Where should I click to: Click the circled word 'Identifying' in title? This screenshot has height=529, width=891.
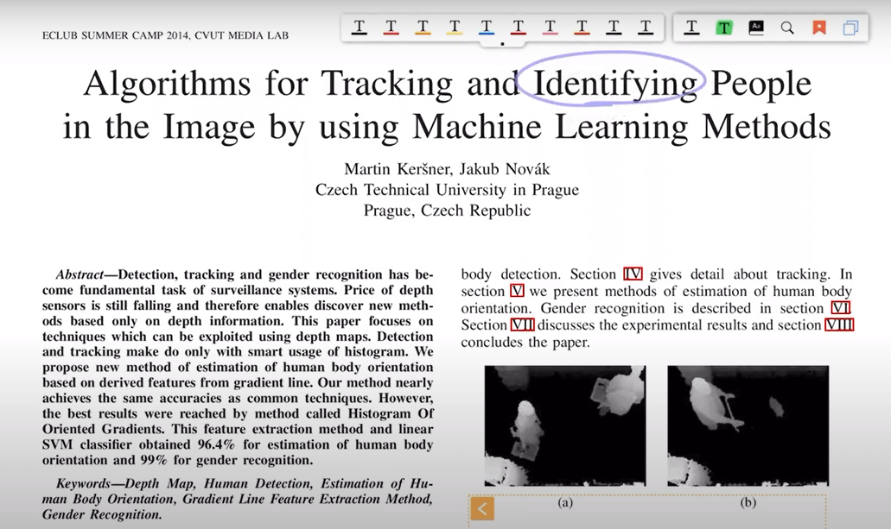[614, 84]
